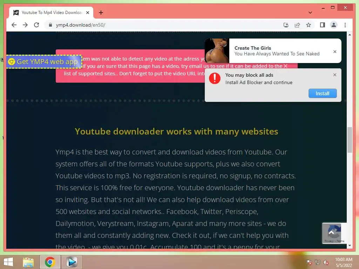Open reCAPTCHA Terms link
This screenshot has width=359, height=269.
[340, 241]
